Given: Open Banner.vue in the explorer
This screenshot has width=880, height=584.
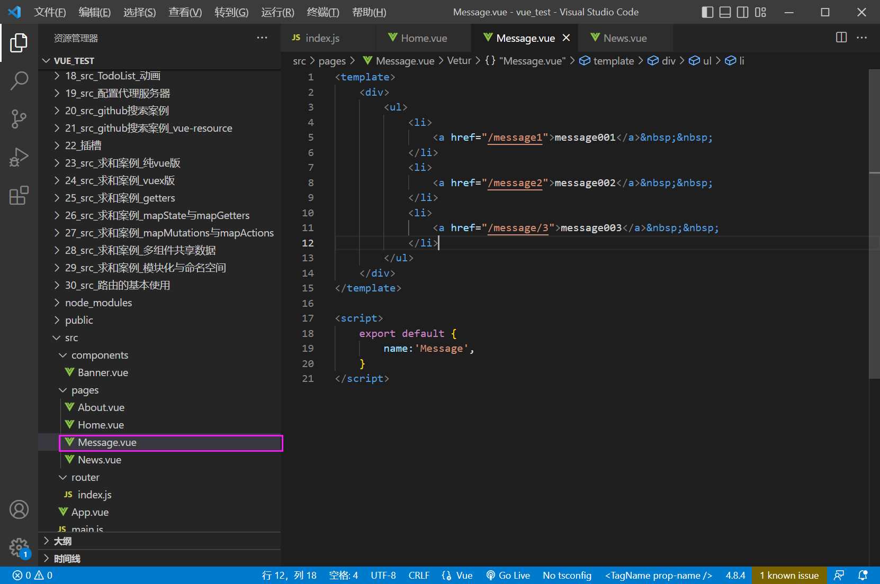Looking at the screenshot, I should coord(159,372).
